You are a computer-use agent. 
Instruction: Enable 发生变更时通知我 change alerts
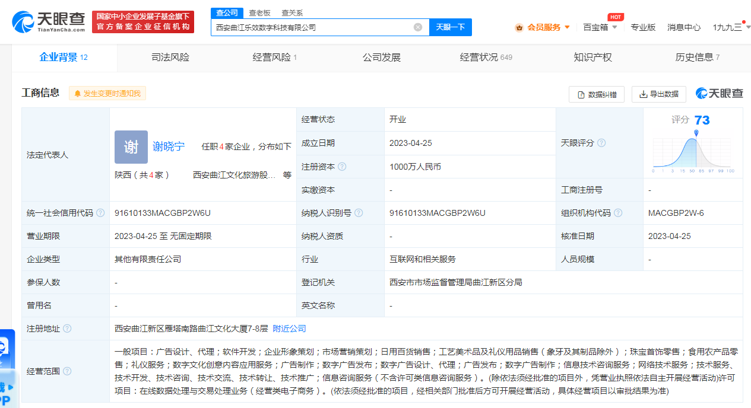[107, 94]
